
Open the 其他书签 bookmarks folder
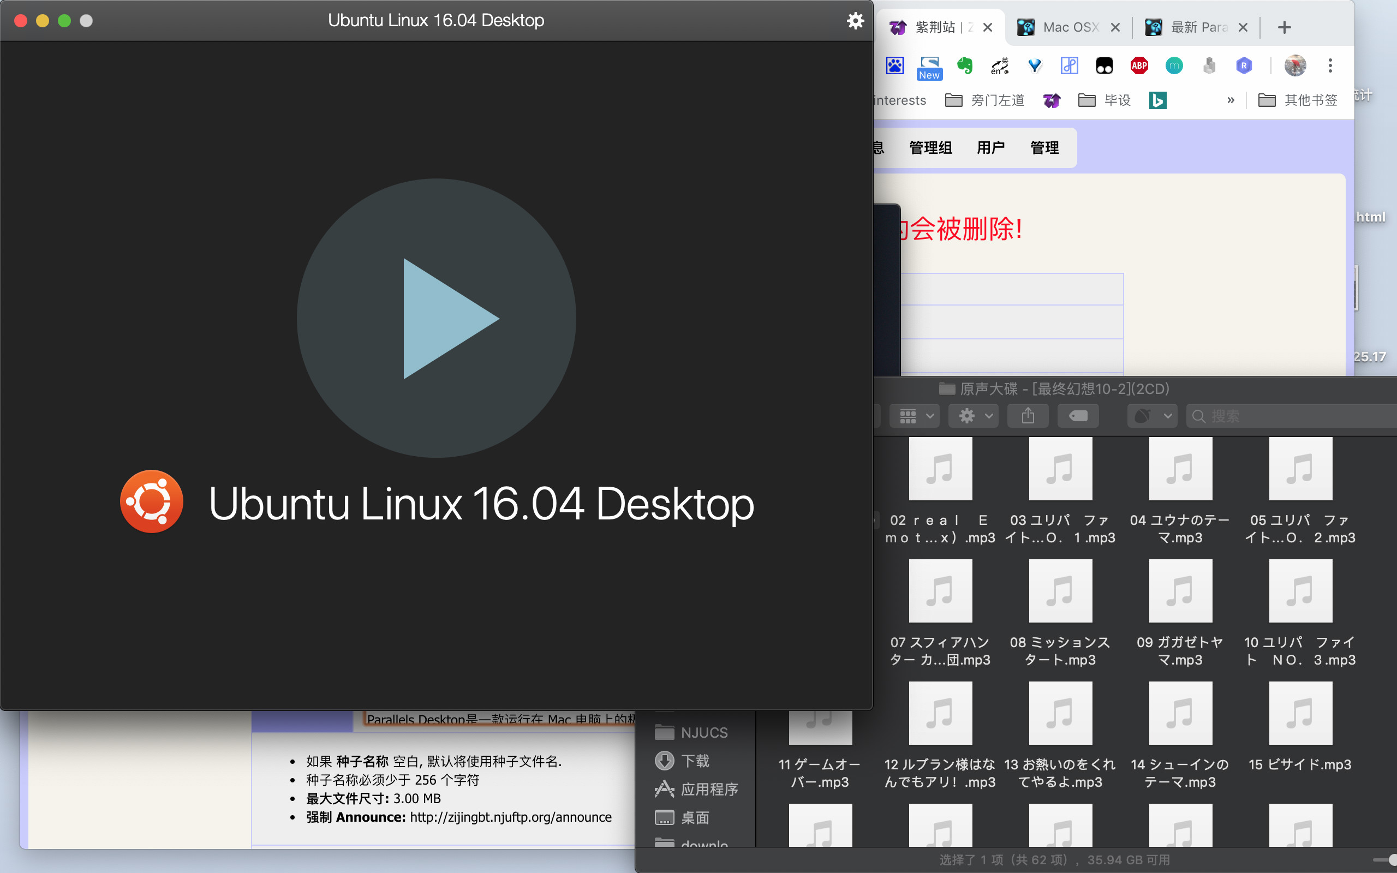(1298, 100)
